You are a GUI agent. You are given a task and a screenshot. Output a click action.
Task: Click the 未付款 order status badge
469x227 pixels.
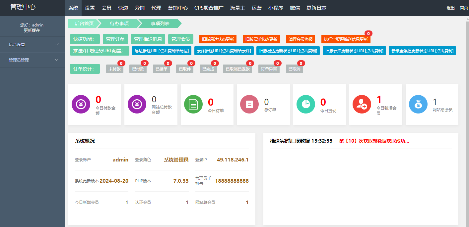pos(115,69)
